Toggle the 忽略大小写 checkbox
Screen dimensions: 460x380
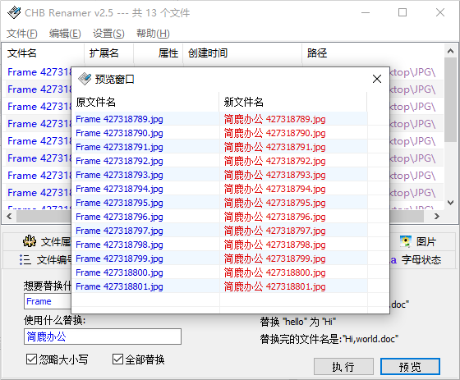point(31,359)
